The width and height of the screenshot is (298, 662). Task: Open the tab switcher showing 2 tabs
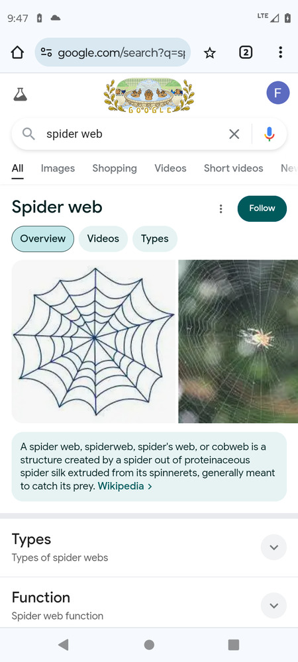(x=246, y=52)
